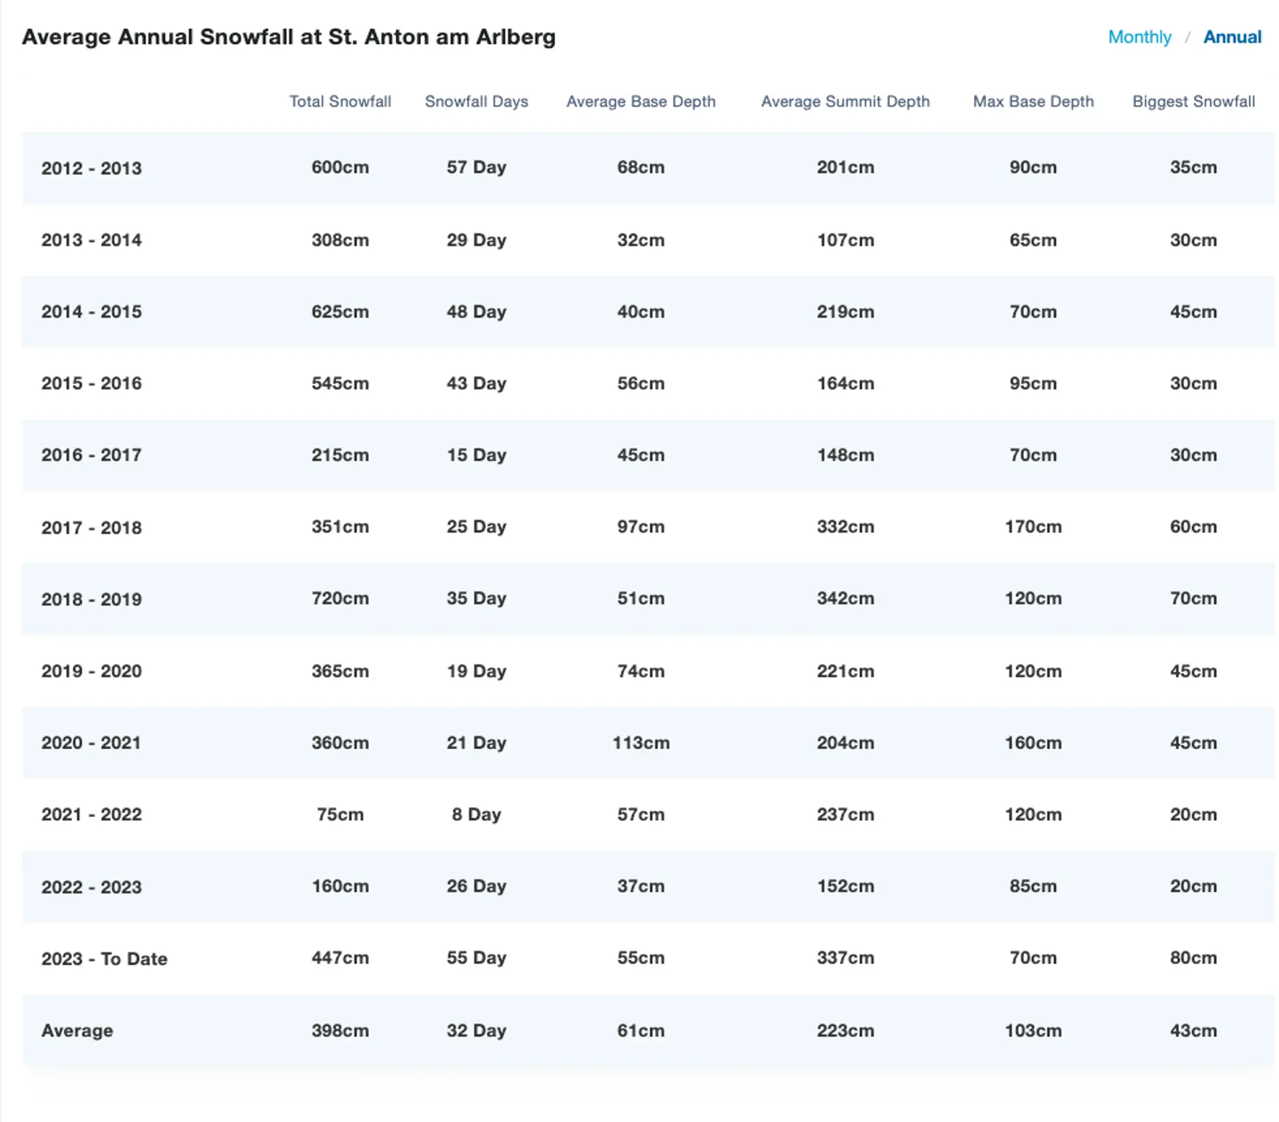Click the 32 Day average cell

(476, 1031)
